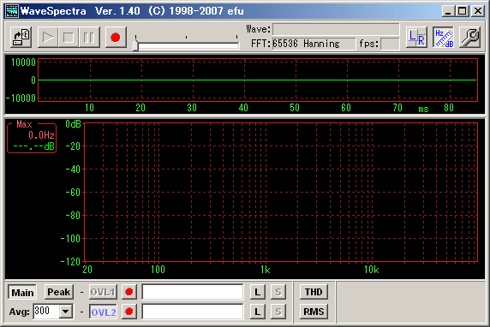Start playback with the Play button

click(x=48, y=38)
